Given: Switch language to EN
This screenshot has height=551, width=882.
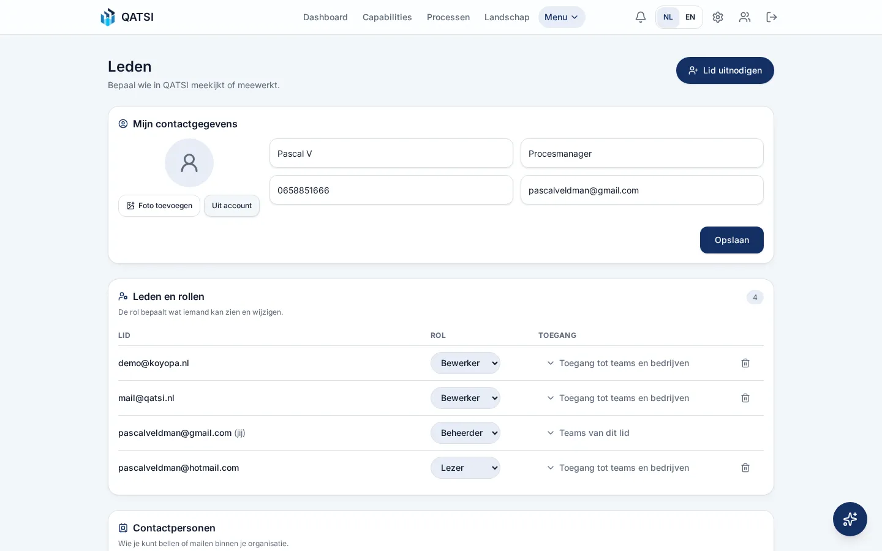Looking at the screenshot, I should point(690,17).
